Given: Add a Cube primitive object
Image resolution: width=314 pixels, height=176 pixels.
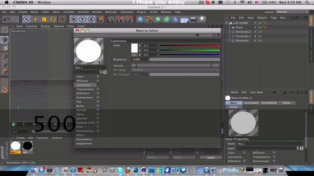Looking at the screenshot, I should 140,20.
